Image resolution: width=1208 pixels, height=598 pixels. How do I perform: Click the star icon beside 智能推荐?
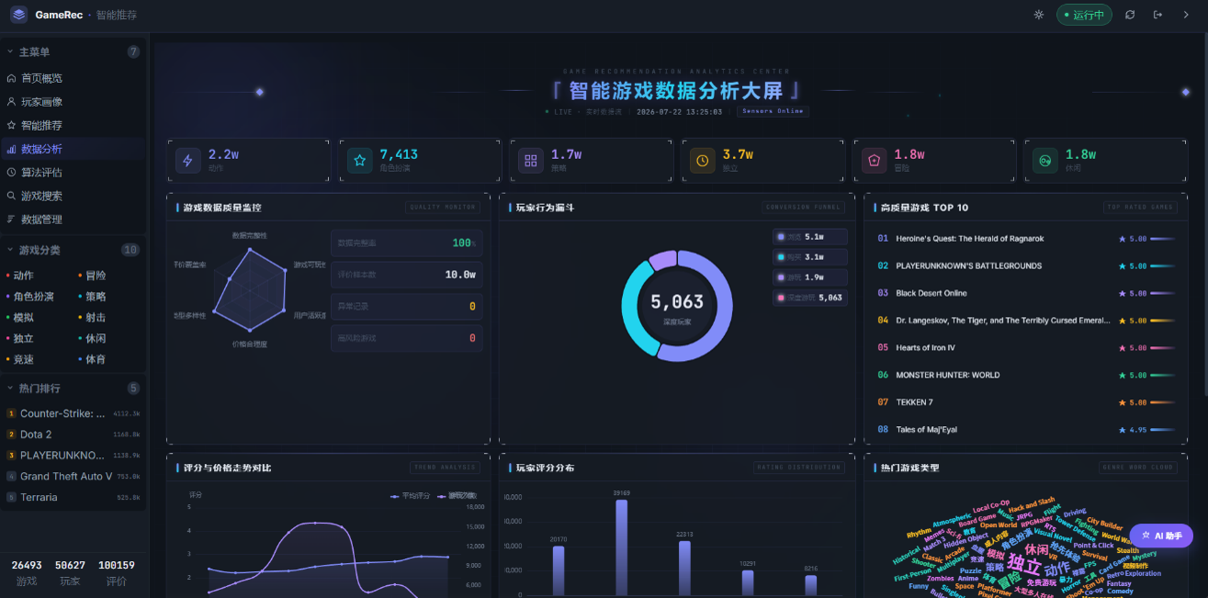click(x=11, y=125)
